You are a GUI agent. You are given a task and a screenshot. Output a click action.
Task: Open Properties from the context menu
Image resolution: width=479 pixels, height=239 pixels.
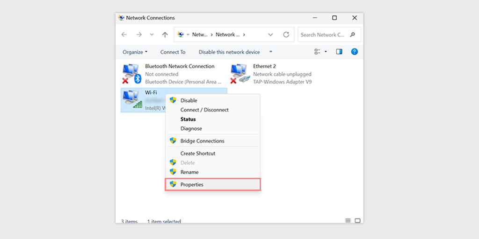[213, 184]
